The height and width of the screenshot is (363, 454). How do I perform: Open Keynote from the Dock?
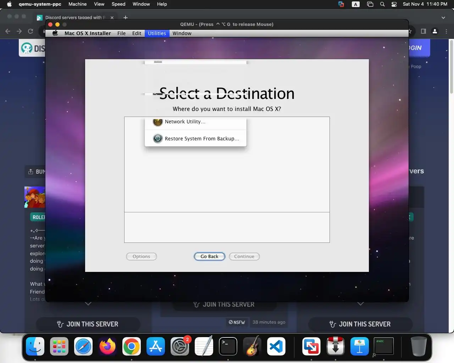point(360,346)
